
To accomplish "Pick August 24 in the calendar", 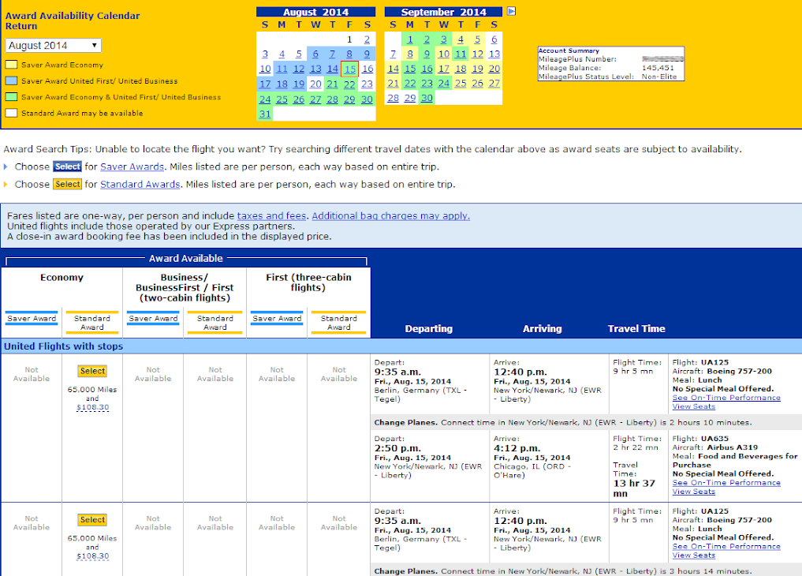I will point(265,99).
